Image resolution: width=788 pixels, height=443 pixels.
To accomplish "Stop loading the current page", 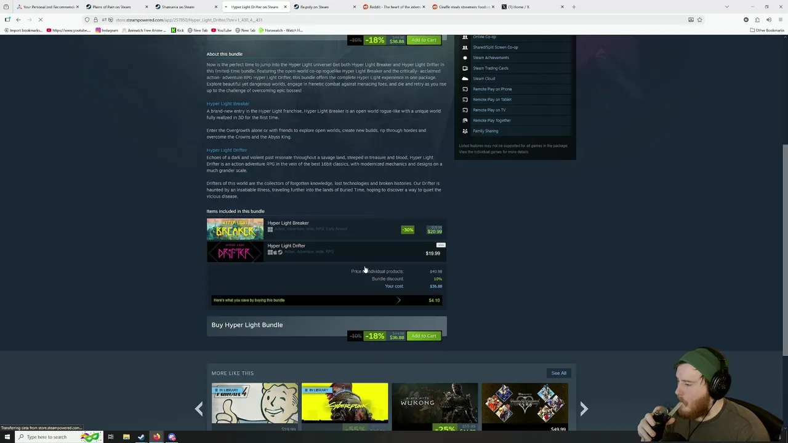I will coord(40,20).
